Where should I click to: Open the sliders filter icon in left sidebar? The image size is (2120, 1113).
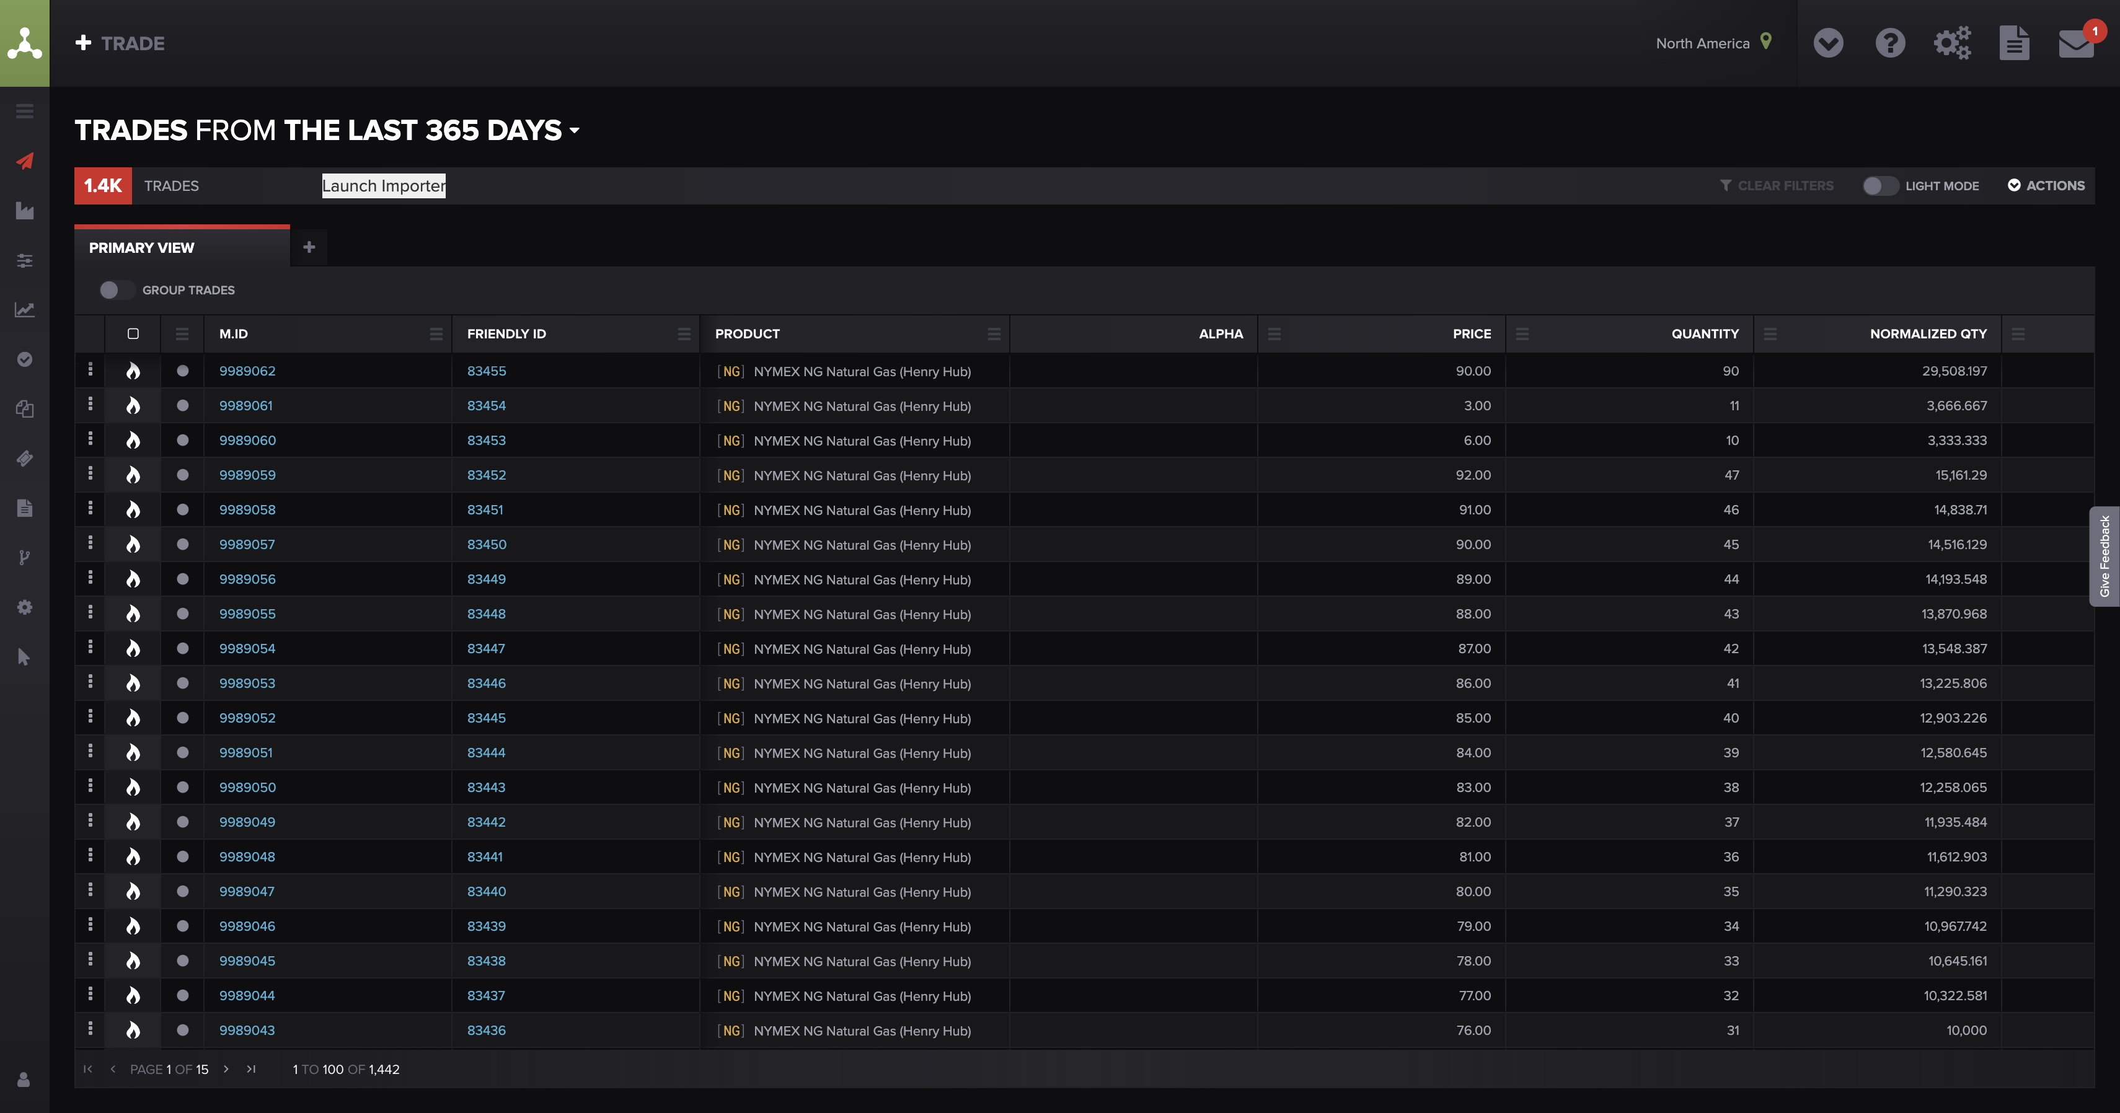(x=25, y=261)
